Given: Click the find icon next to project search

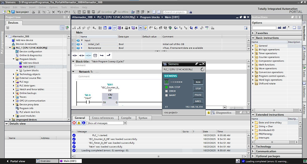Looking at the screenshot, I should [190, 12].
